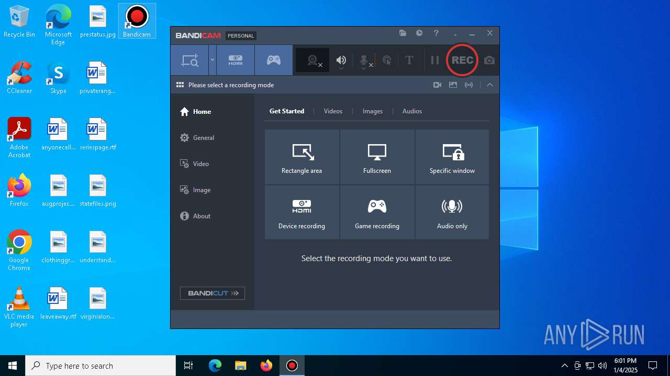This screenshot has height=376, width=670.
Task: Switch to Audios tab
Action: (x=412, y=111)
